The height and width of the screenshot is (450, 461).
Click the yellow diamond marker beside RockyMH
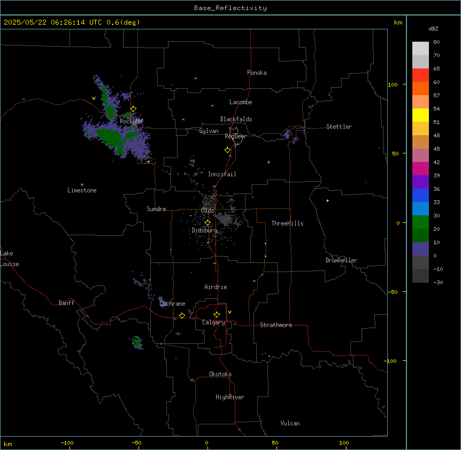[133, 109]
